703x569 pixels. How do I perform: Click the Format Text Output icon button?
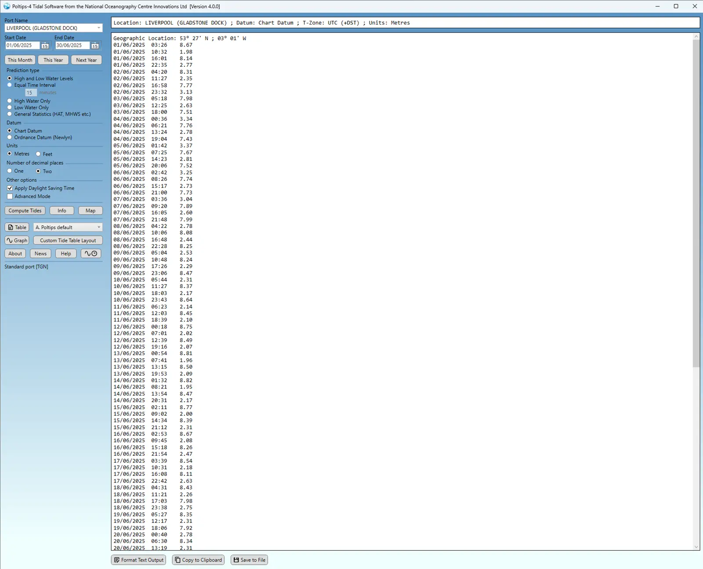138,560
